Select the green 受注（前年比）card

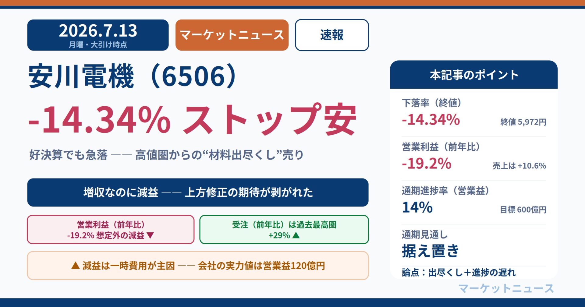(284, 230)
